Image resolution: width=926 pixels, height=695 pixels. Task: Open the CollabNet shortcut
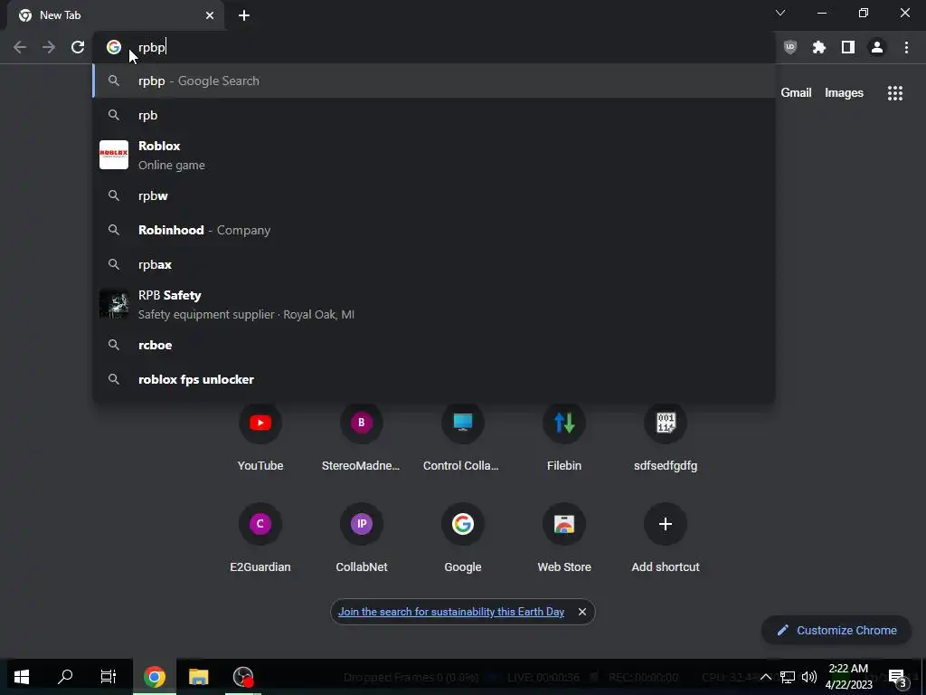[362, 539]
